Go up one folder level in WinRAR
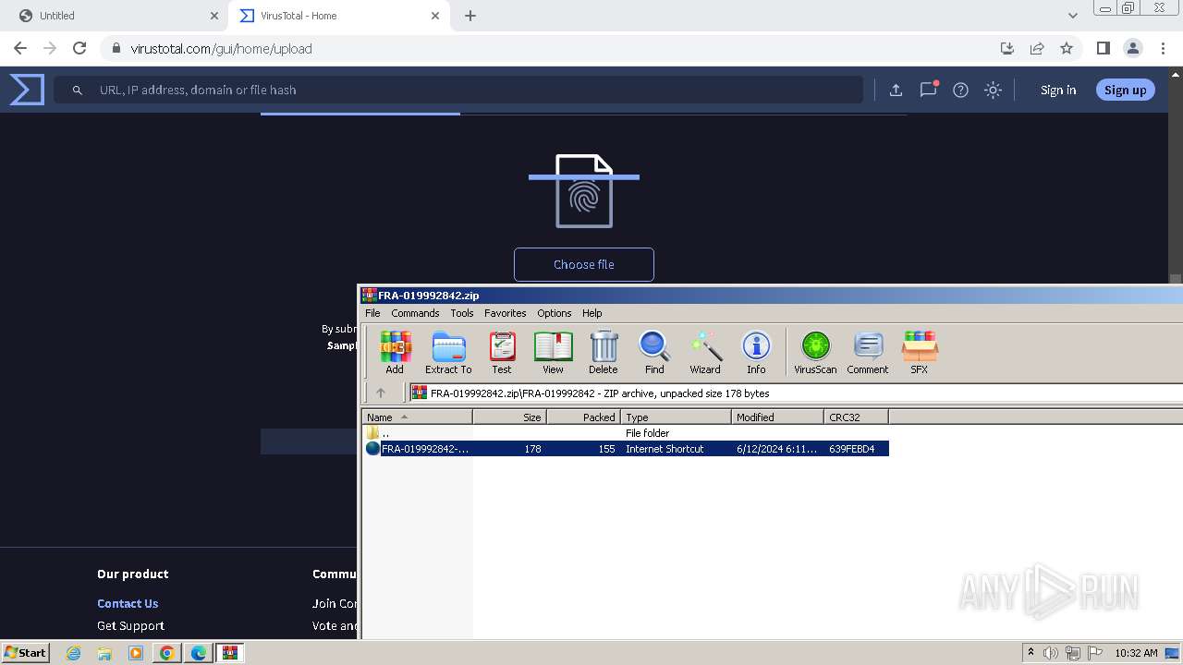Image resolution: width=1183 pixels, height=665 pixels. [381, 393]
